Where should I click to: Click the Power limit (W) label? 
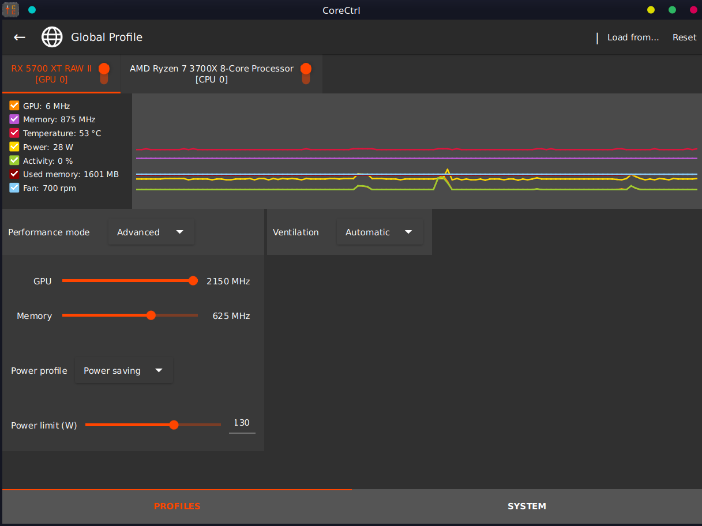tap(44, 426)
